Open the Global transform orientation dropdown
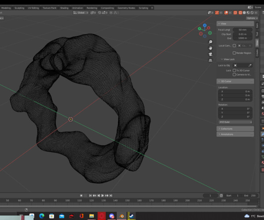Viewport: 264px width, 220px height. 81,13
